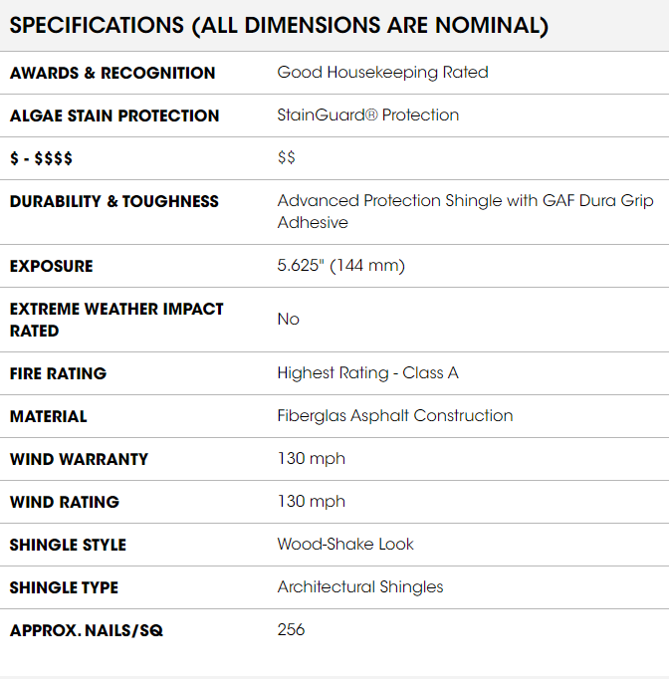Screen dimensions: 669x679
Task: Click the Fire Rating label
Action: [x=58, y=373]
